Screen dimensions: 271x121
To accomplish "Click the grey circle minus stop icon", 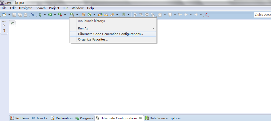I will pos(147,15).
